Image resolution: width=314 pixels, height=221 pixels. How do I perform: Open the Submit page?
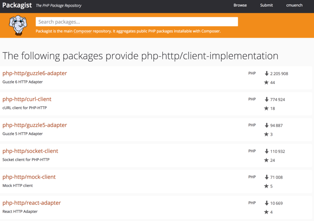pyautogui.click(x=266, y=5)
